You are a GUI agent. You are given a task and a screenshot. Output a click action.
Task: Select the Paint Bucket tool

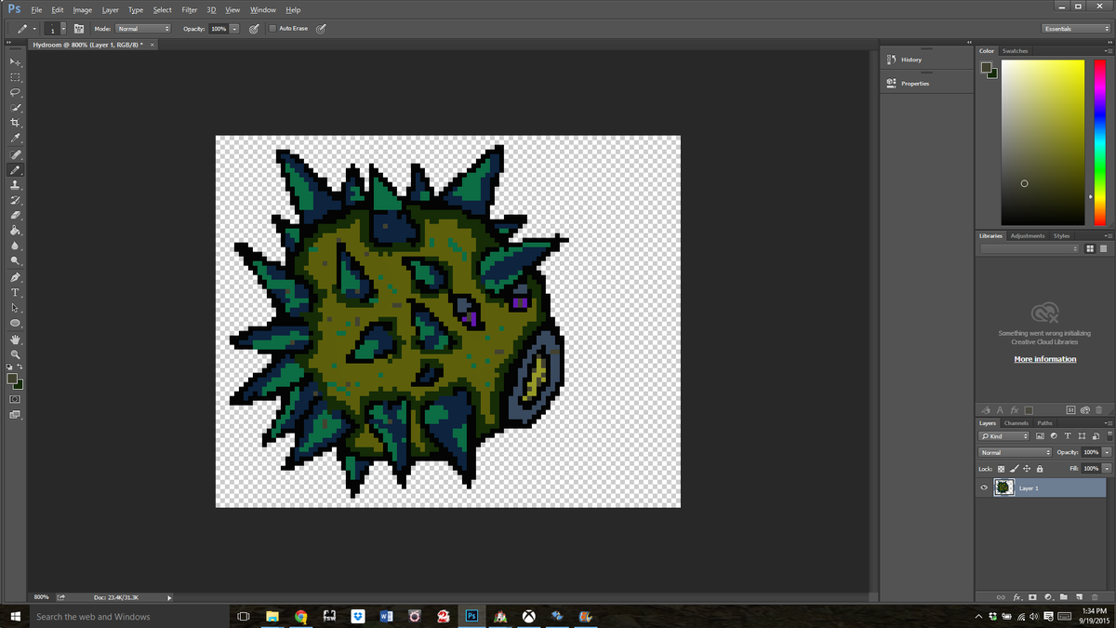pyautogui.click(x=15, y=231)
